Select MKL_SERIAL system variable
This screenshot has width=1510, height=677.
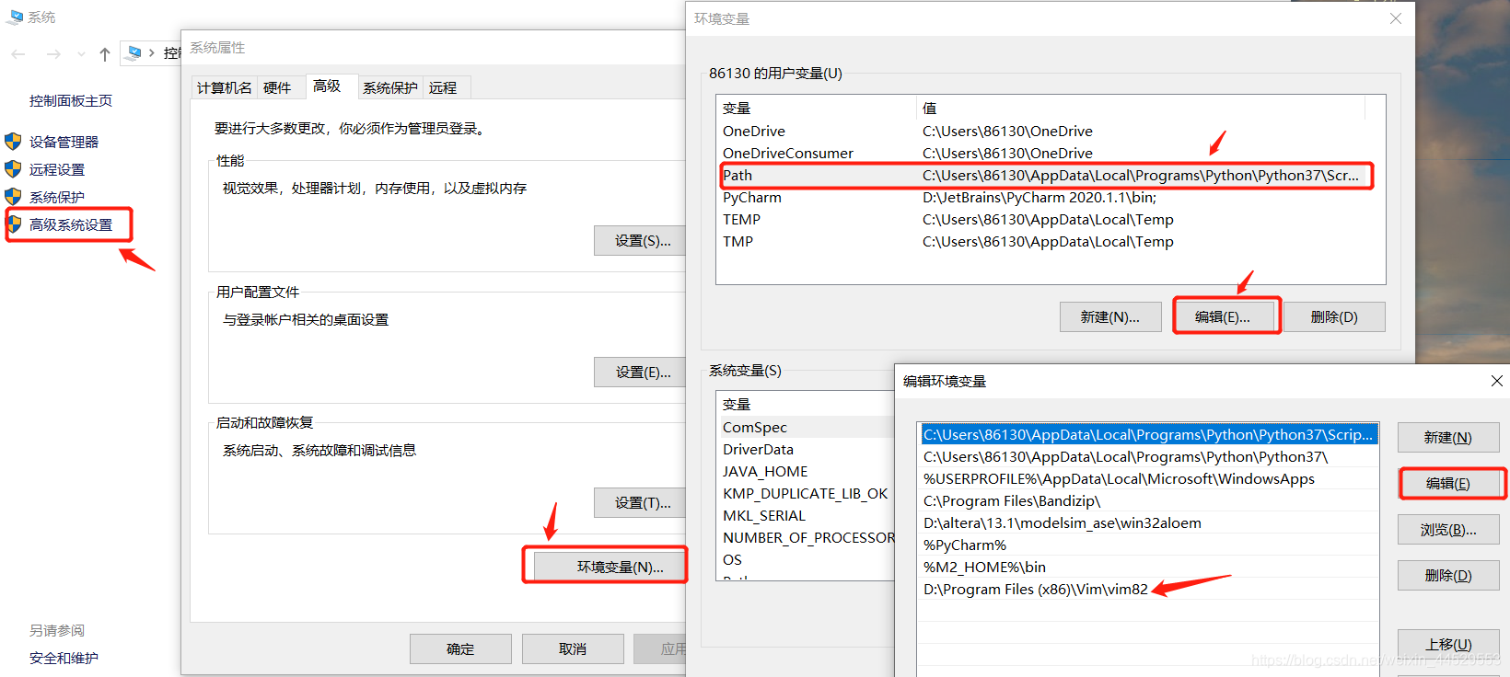[x=806, y=515]
